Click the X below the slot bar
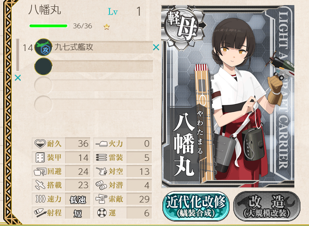Viewport: 309px width, 226px height. pyautogui.click(x=18, y=78)
